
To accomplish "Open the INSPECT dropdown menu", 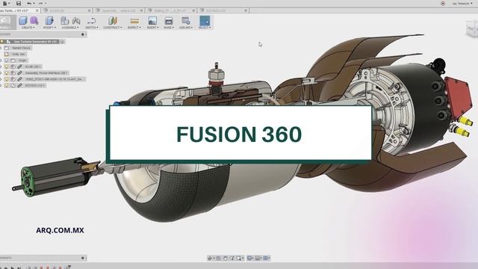I will pos(134,28).
